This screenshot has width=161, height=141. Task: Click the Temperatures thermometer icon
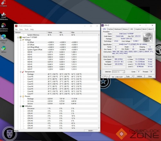click(23, 72)
